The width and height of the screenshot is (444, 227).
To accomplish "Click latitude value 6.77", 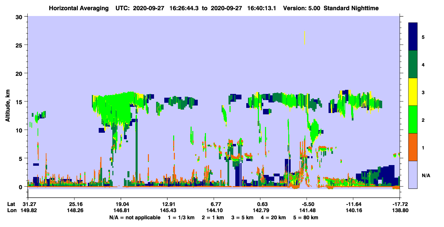I will tap(213, 204).
